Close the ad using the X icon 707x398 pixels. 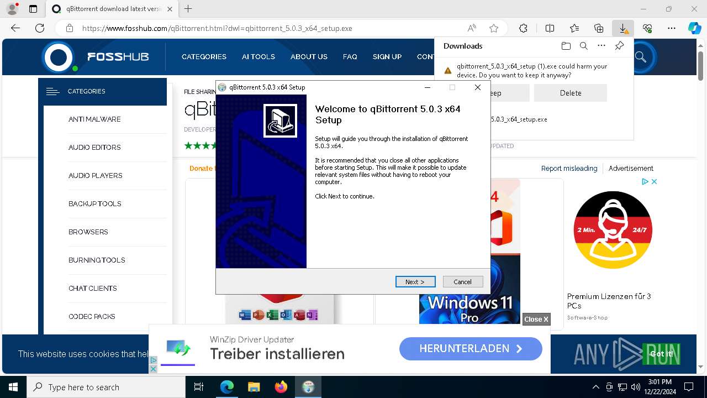click(x=654, y=181)
